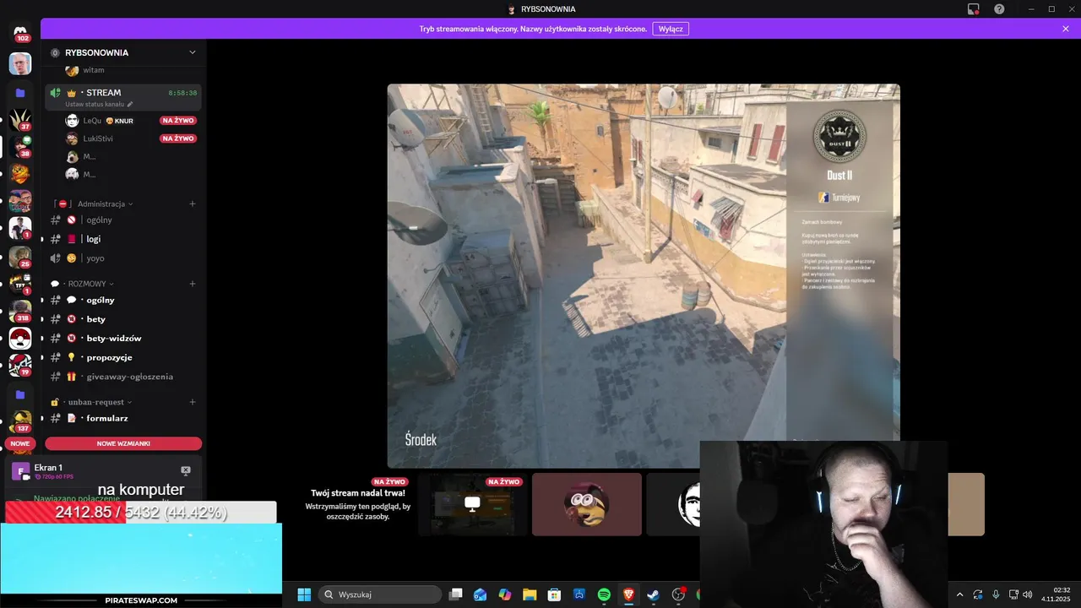
Task: Dismiss the purple streamer mode banner
Action: (x=1066, y=29)
